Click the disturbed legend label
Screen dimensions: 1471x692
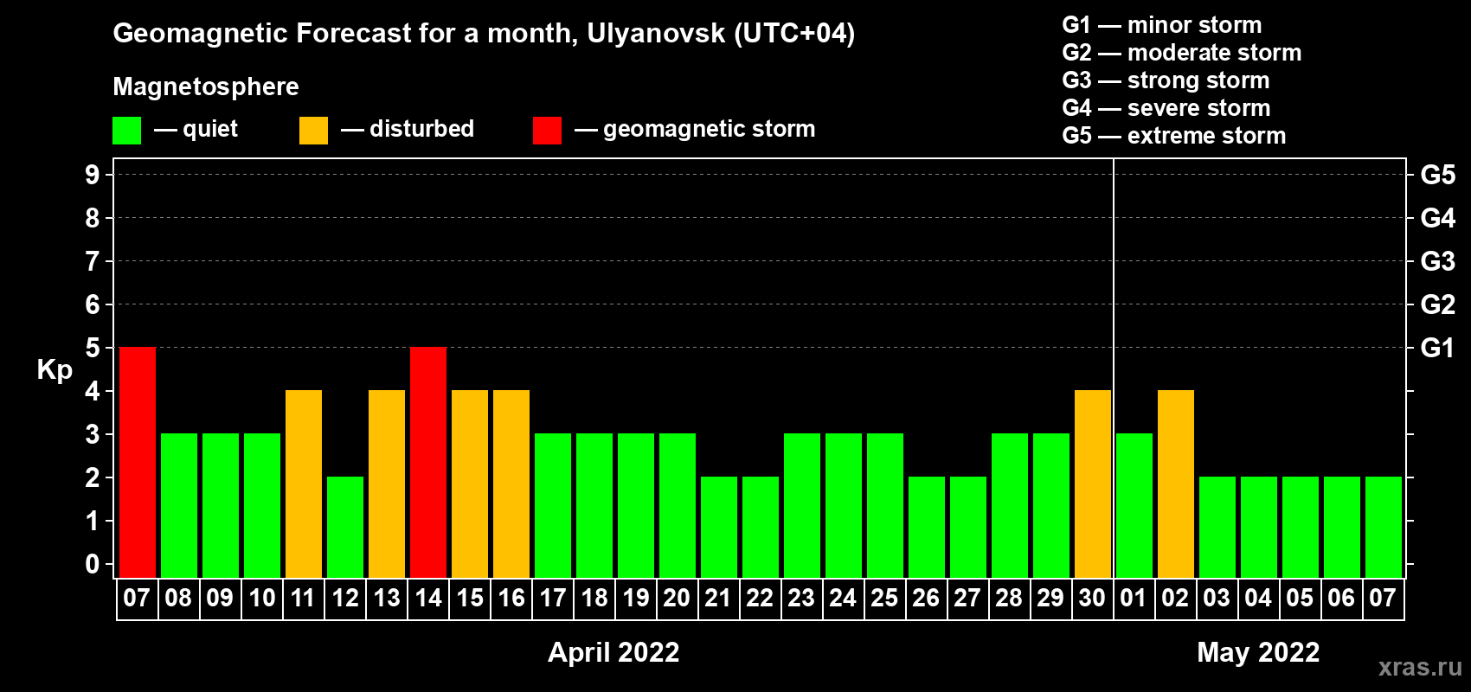(421, 129)
